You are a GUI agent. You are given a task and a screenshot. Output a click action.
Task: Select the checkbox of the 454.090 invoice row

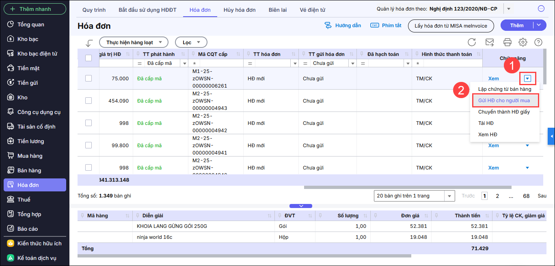[x=89, y=101]
